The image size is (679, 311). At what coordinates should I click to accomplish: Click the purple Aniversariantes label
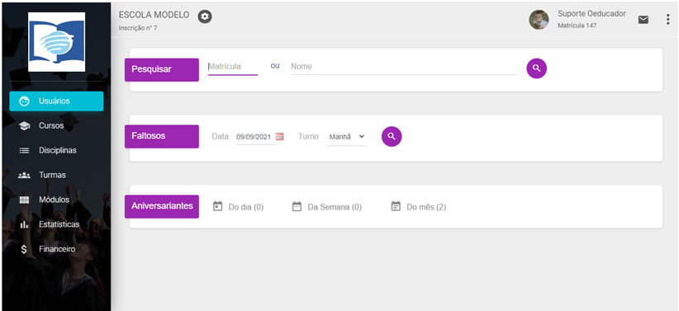pos(162,206)
